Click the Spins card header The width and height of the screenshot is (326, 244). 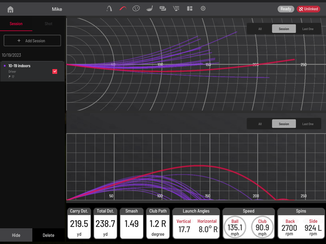pyautogui.click(x=301, y=211)
